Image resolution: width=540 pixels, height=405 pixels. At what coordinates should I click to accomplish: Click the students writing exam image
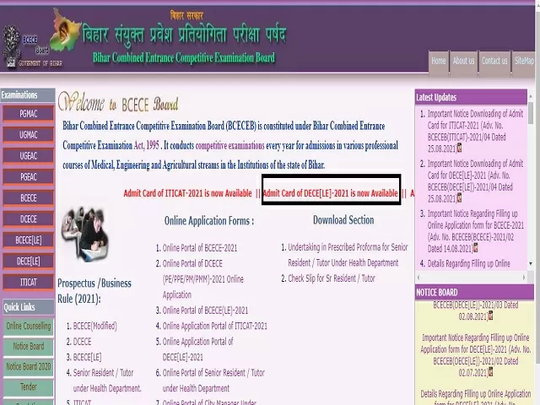pos(84,233)
